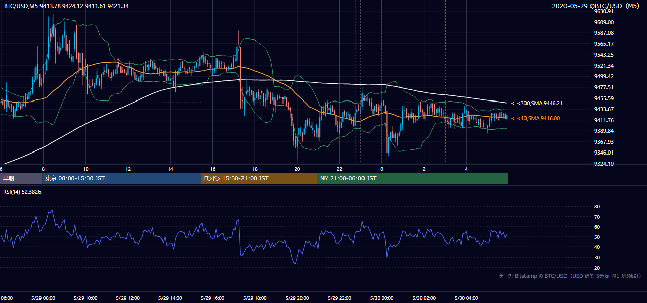Viewport: 647px width, 303px height.
Task: Click the 5/29 20:00 date axis label
Action: pos(297,298)
